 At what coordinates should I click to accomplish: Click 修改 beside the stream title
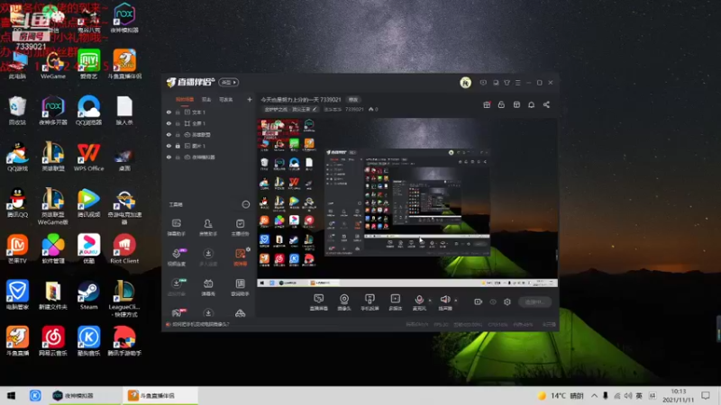(353, 100)
